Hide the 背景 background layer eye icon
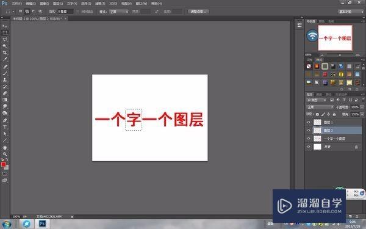The width and height of the screenshot is (366, 229). pyautogui.click(x=309, y=147)
